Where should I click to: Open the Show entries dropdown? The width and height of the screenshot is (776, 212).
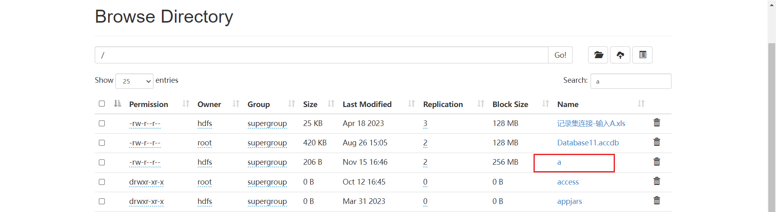pyautogui.click(x=134, y=81)
